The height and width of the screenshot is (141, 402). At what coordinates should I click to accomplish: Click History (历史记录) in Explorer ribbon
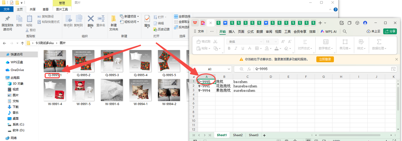pyautogui.click(x=161, y=29)
